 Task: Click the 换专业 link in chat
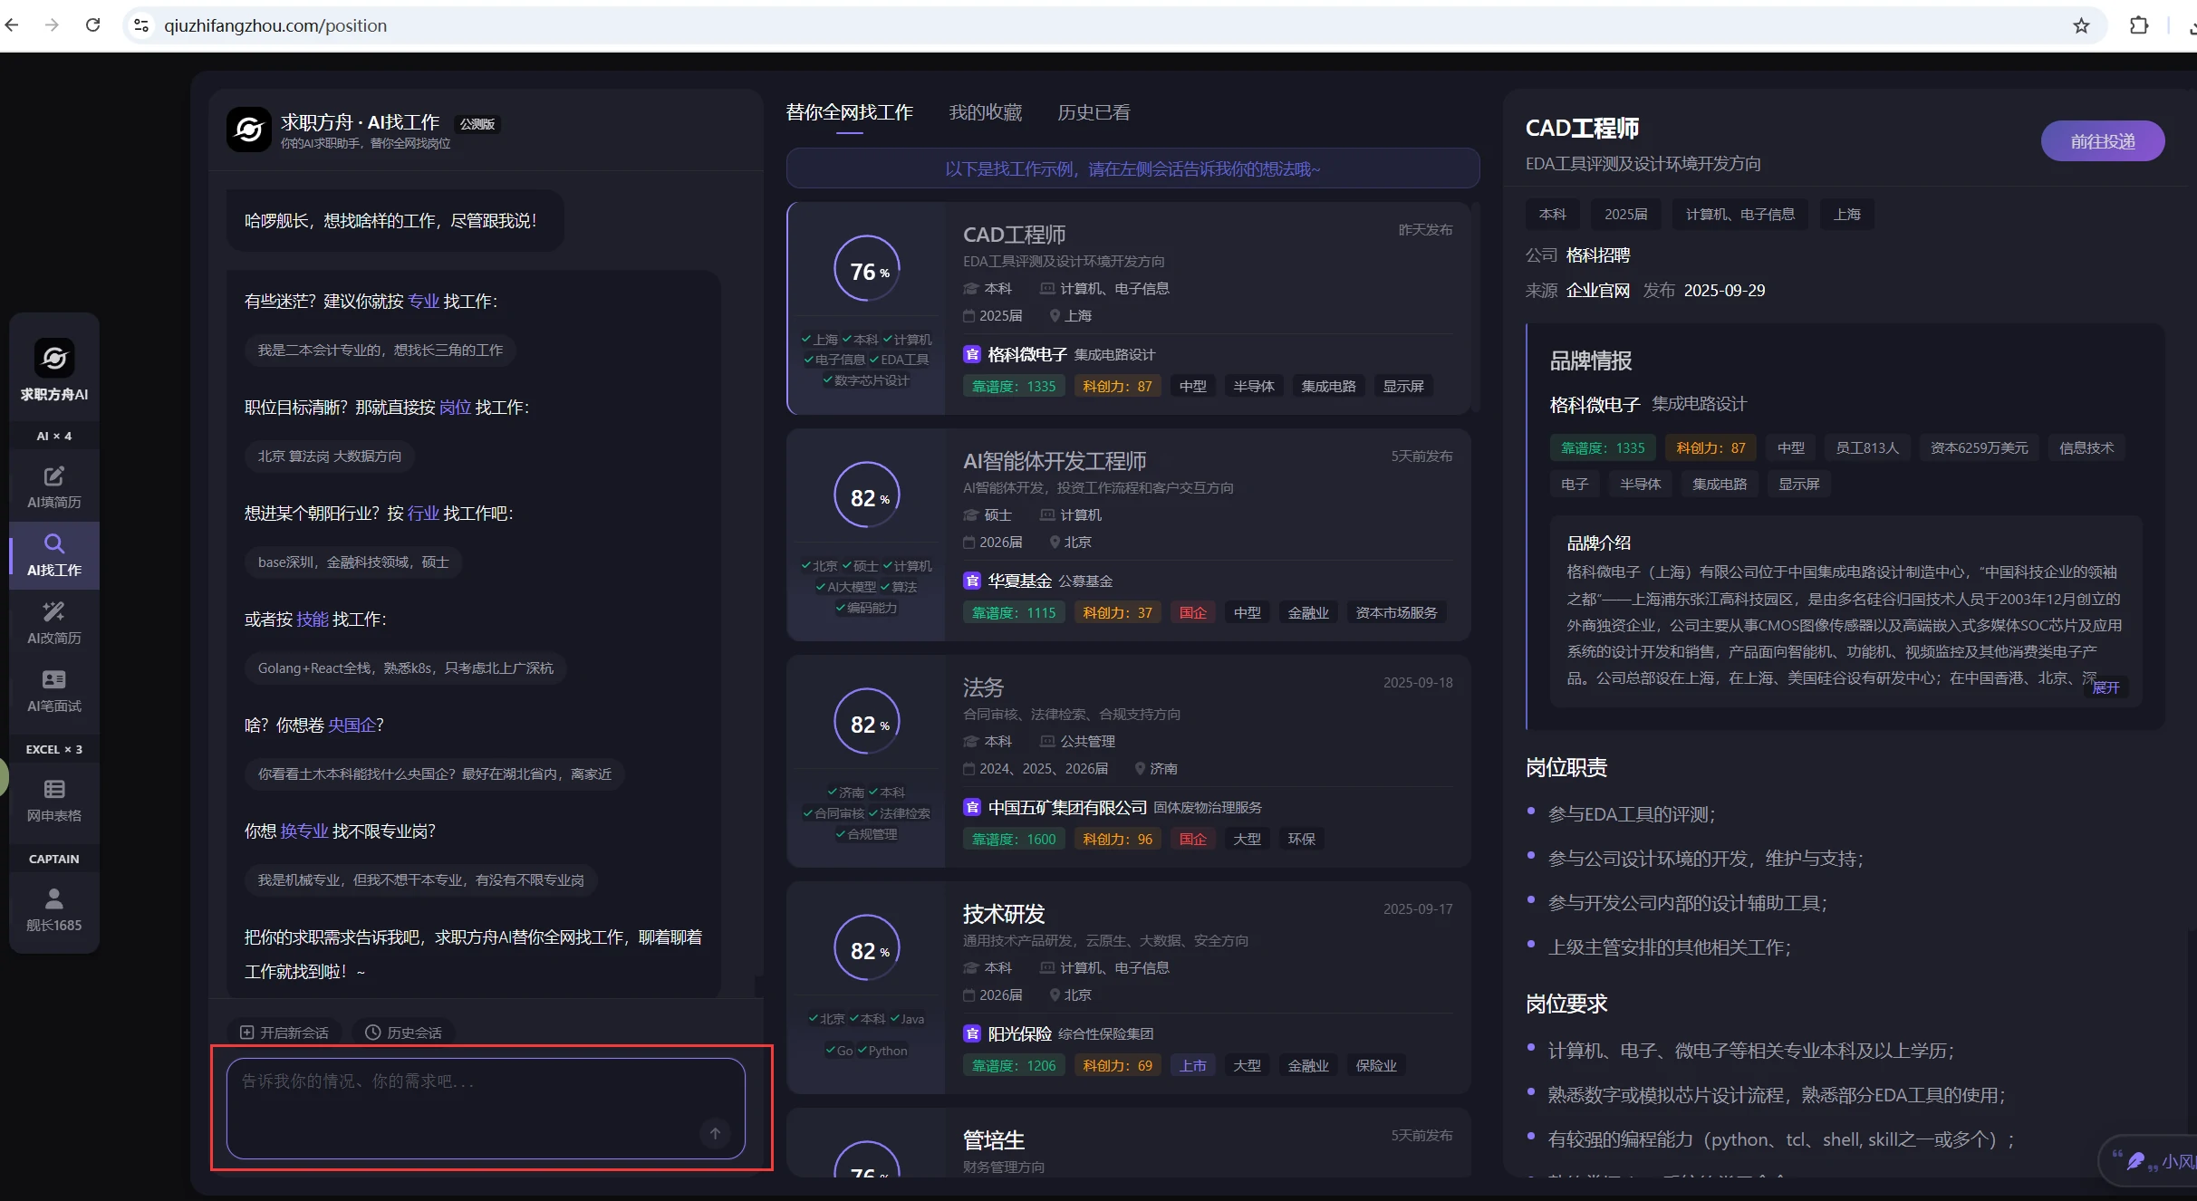[304, 831]
